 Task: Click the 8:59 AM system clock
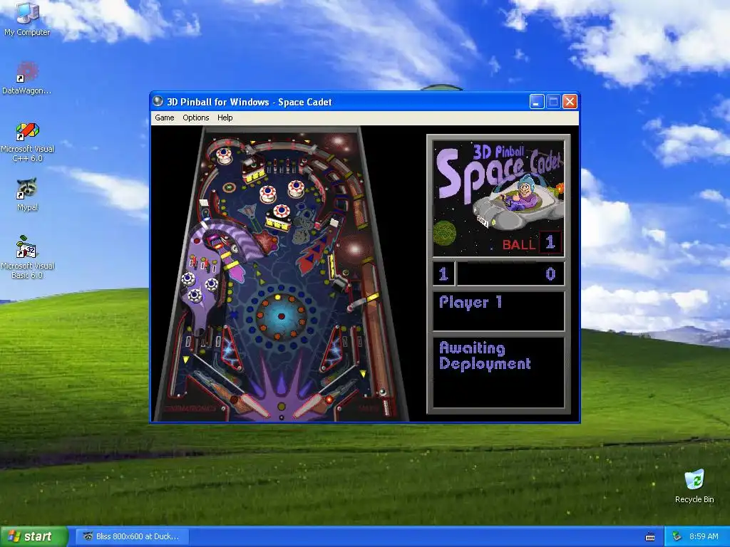704,536
